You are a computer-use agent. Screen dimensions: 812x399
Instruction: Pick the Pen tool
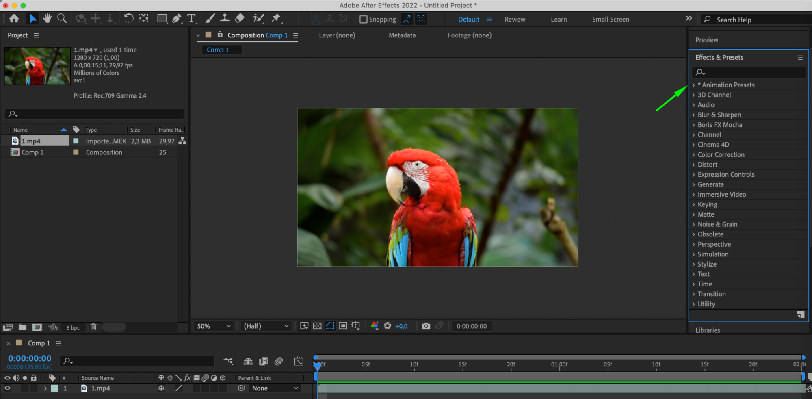pyautogui.click(x=177, y=19)
